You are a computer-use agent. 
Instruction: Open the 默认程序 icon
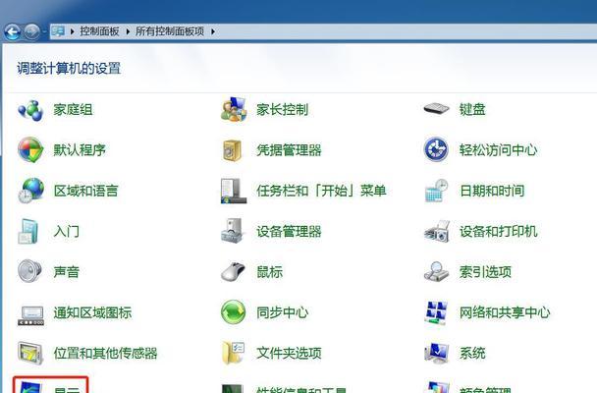30,150
